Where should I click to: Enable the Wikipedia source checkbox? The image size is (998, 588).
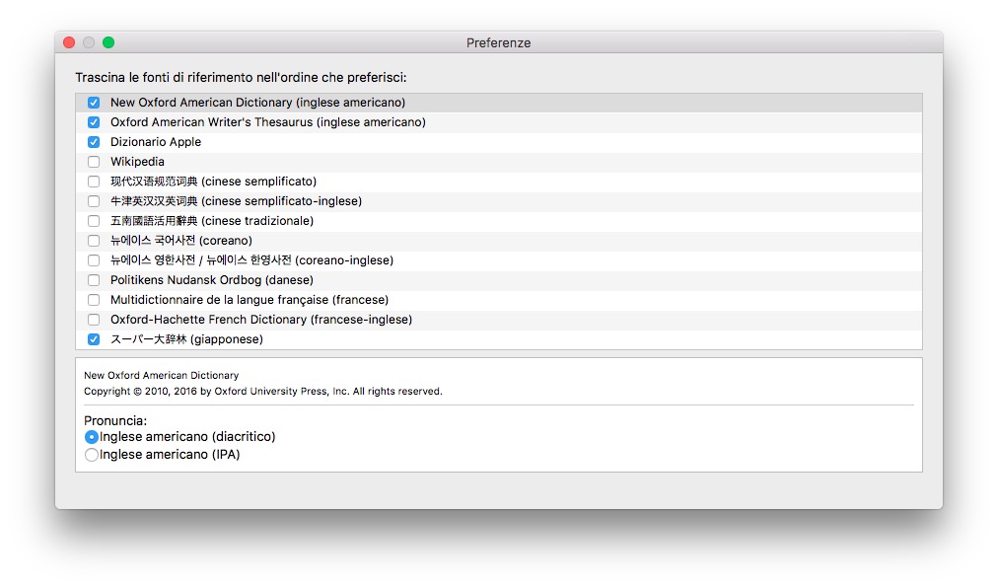[94, 162]
